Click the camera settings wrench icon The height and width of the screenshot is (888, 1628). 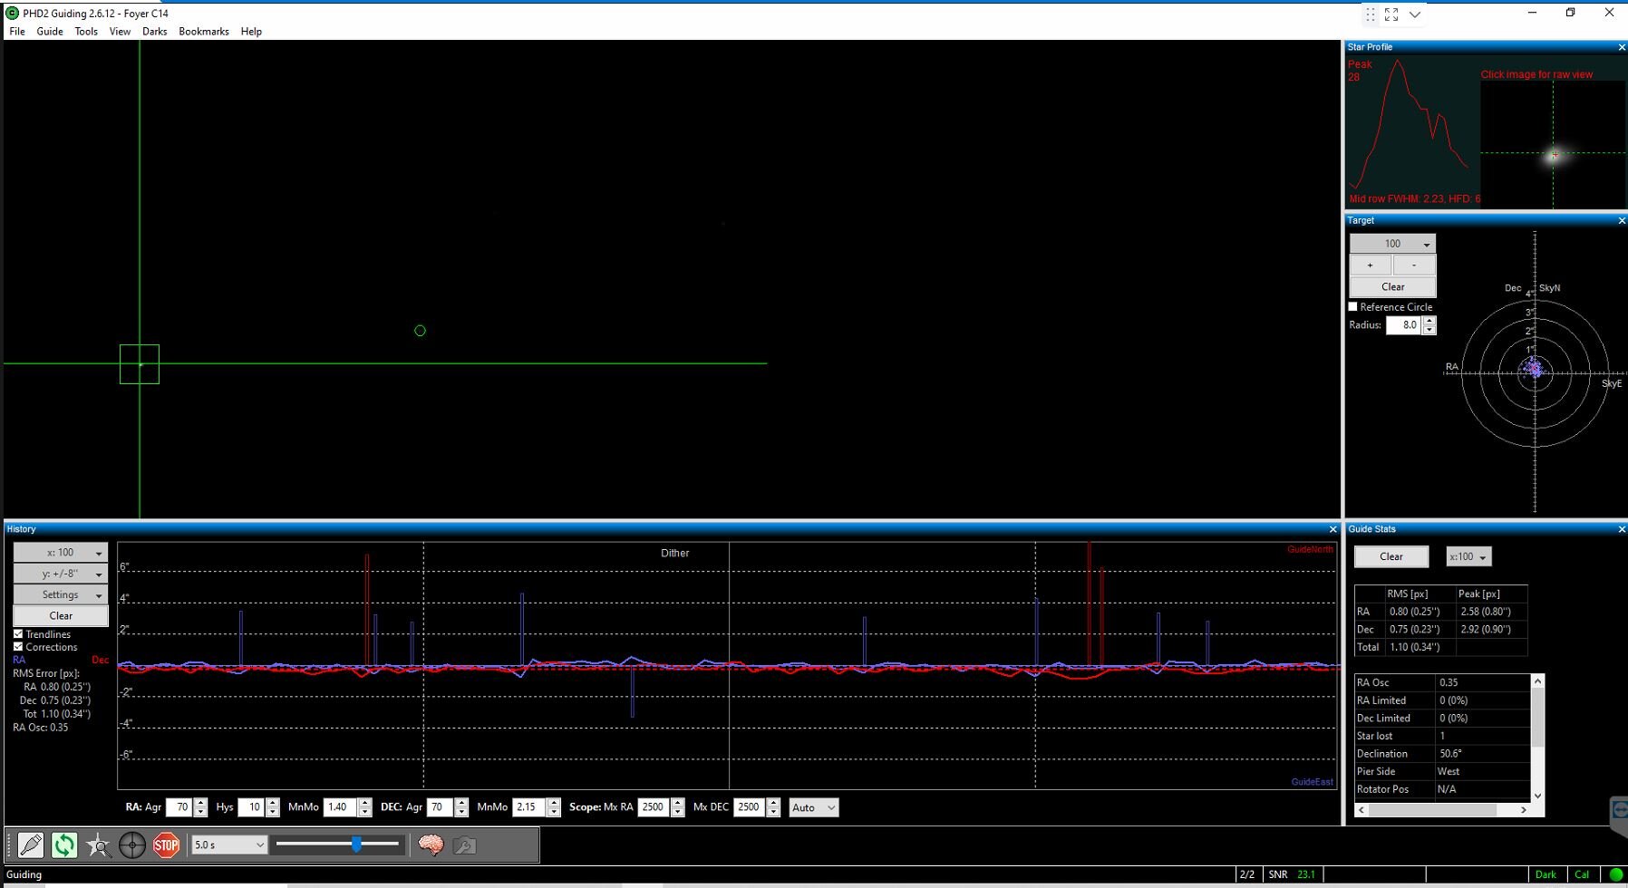click(464, 845)
